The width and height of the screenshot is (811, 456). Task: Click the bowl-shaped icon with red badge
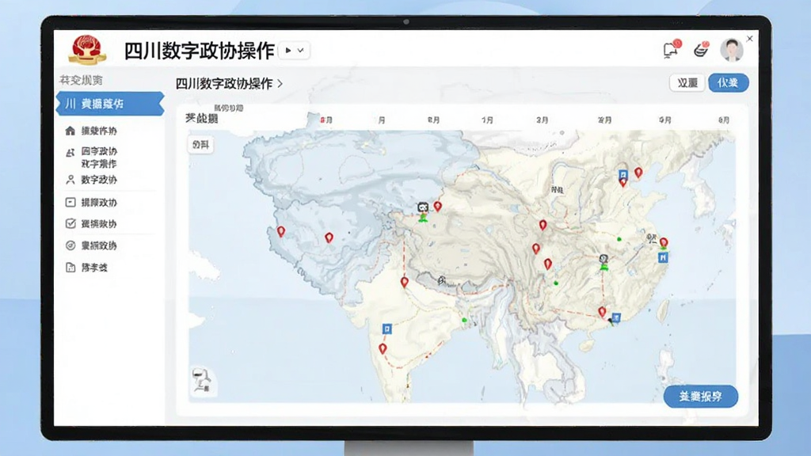701,50
